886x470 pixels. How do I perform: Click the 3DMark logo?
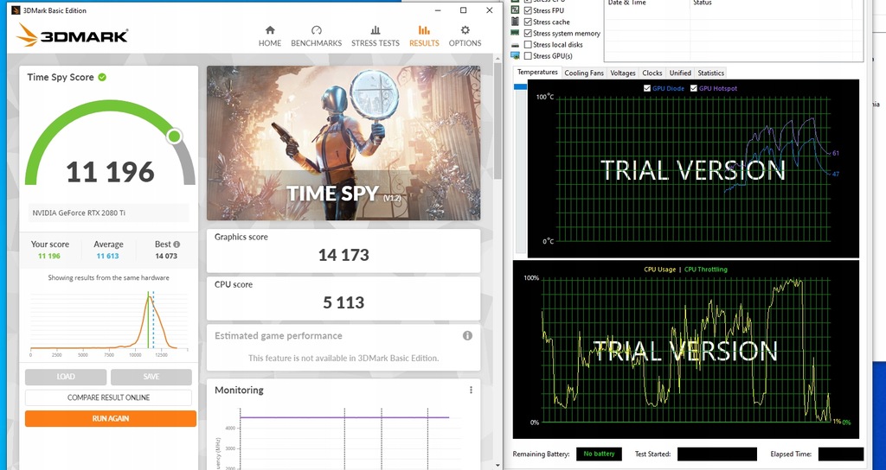(72, 35)
